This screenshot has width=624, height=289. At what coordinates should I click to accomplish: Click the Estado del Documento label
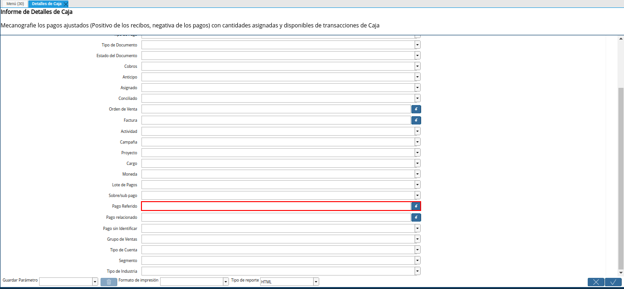coord(117,56)
